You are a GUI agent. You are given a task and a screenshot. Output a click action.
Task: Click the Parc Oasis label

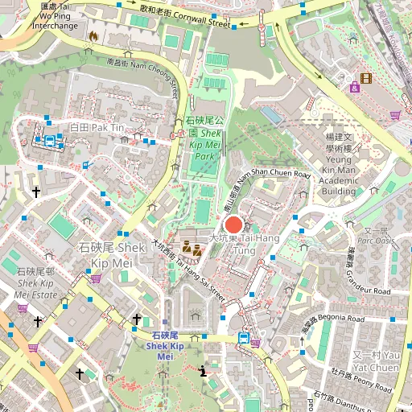tap(376, 236)
